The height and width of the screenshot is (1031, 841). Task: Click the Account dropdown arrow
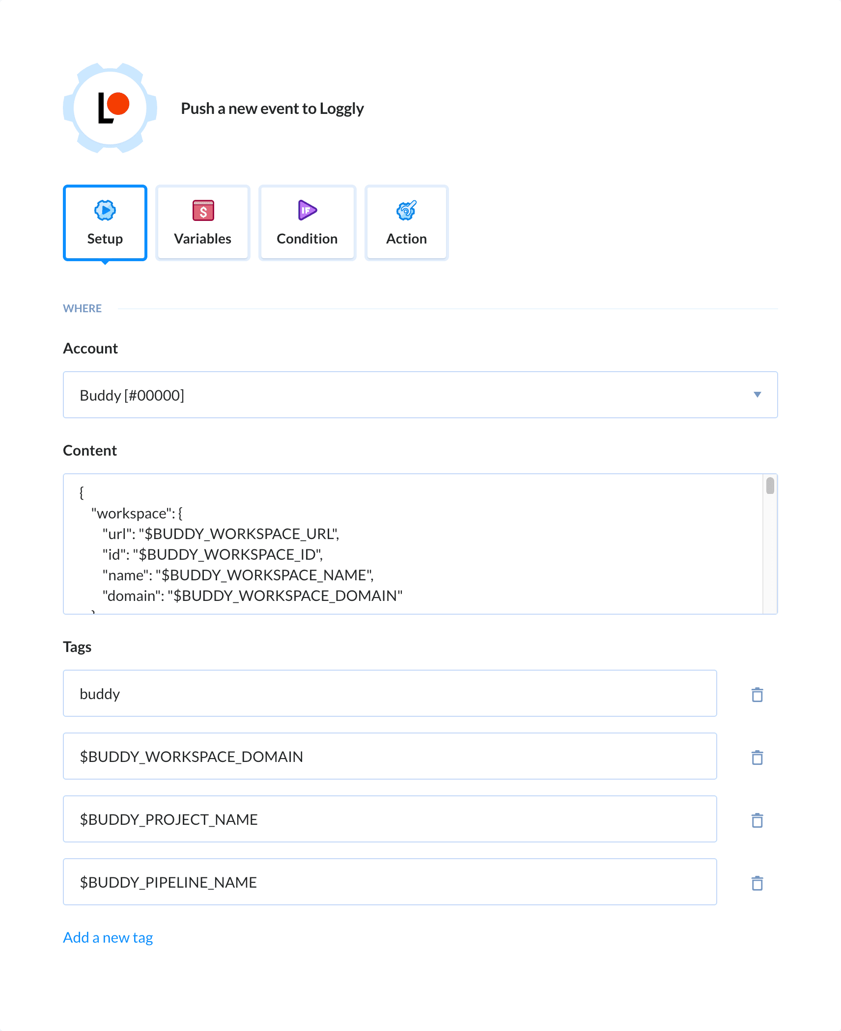tap(757, 395)
